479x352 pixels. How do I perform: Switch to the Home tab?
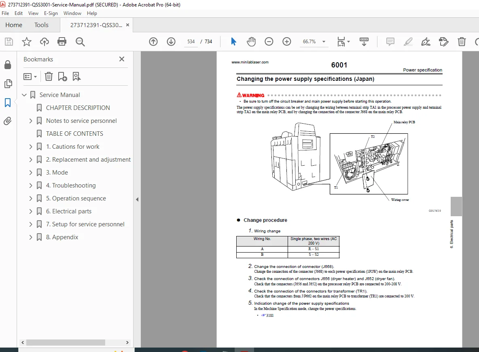(x=14, y=25)
